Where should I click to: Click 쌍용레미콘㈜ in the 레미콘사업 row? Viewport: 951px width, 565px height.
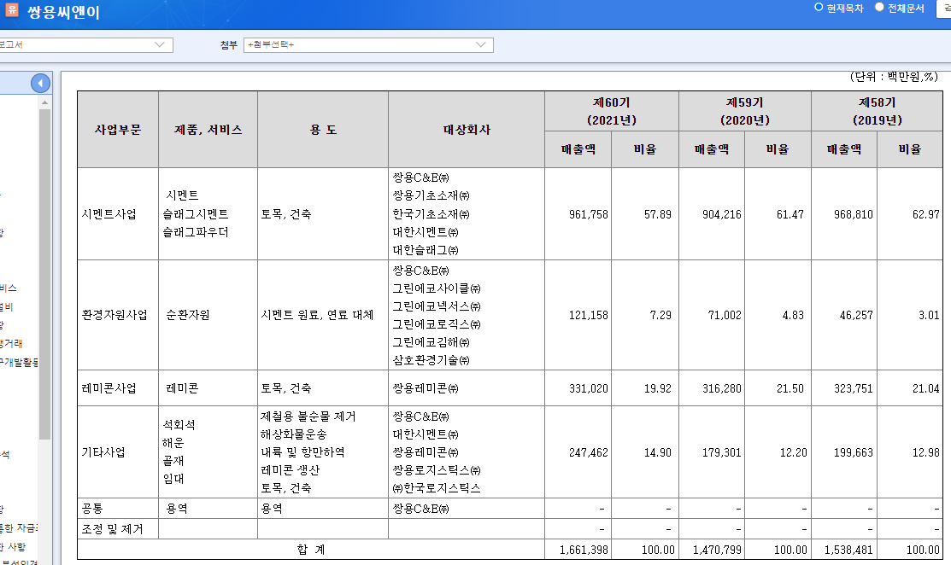tap(426, 388)
